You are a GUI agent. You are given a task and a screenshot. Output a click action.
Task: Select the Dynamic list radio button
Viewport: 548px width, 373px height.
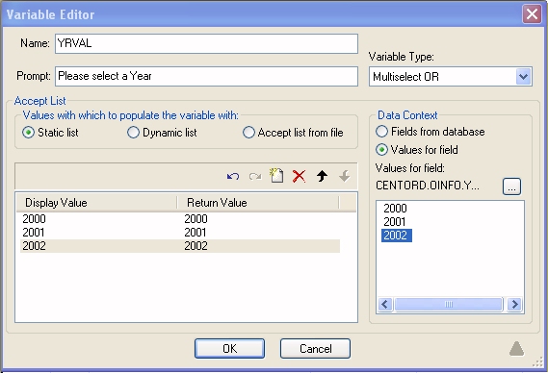tap(133, 133)
